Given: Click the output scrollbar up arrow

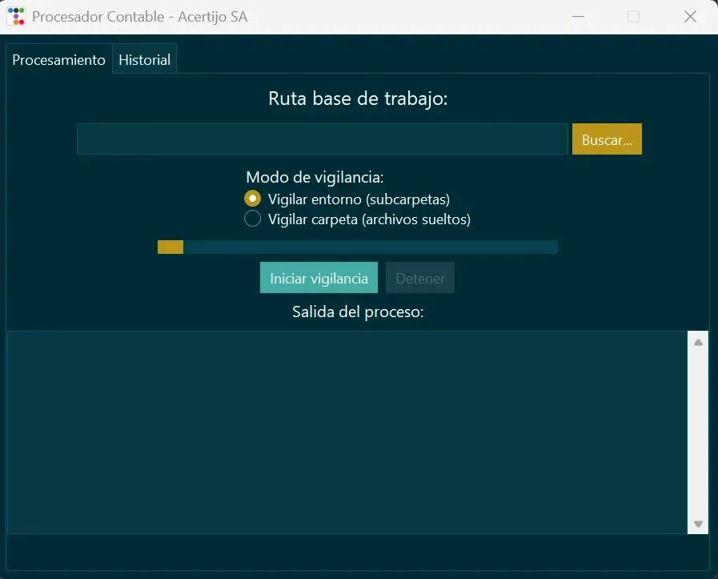Looking at the screenshot, I should point(698,342).
